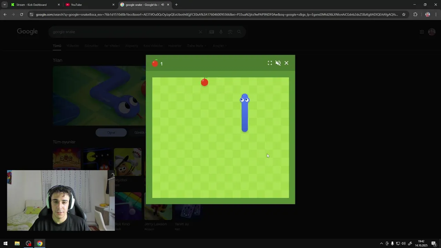Reload the current page
This screenshot has height=248, width=441.
coord(21,14)
